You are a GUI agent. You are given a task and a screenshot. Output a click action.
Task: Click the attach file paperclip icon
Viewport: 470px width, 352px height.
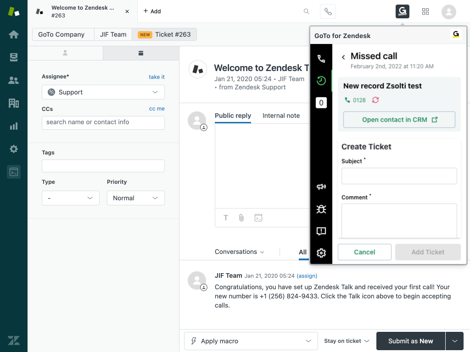point(241,218)
